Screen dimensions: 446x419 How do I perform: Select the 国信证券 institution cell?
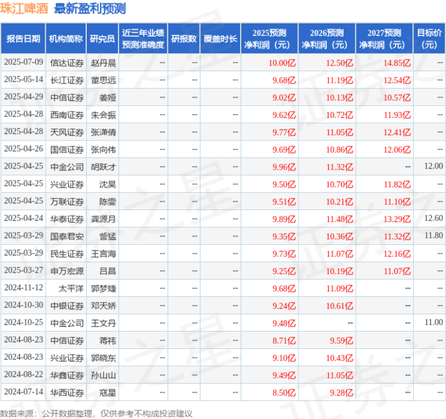tap(67, 149)
